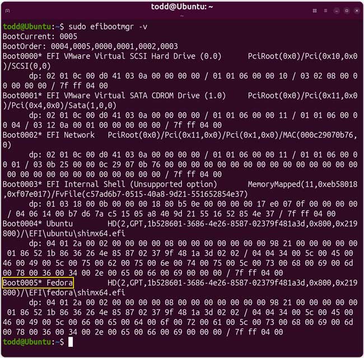This screenshot has height=358, width=364.
Task: Click the MemoryMapped(11,0xeb58018 text
Action: point(302,184)
